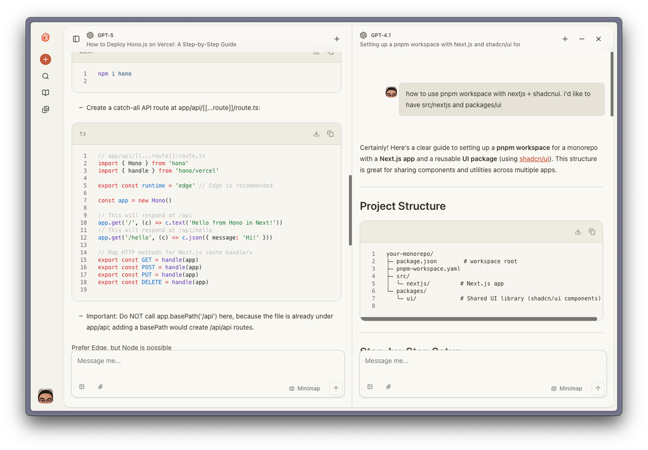
Task: Open the shadcn/ui hyperlink
Action: tap(534, 159)
